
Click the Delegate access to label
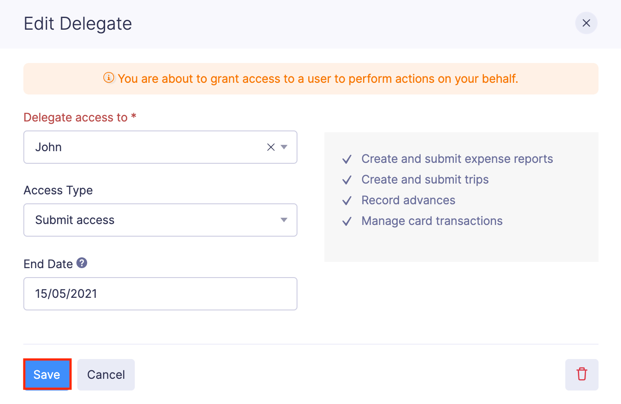click(75, 117)
